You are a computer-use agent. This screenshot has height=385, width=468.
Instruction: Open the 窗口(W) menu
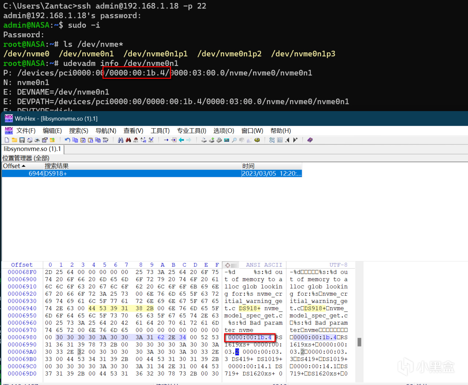pyautogui.click(x=252, y=131)
